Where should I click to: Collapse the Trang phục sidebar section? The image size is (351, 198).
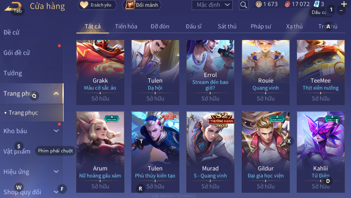[56, 94]
